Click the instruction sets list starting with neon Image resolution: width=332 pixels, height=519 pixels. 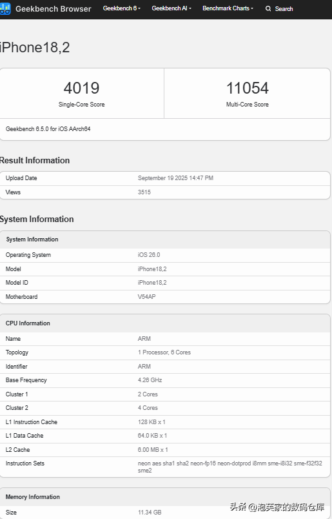[229, 467]
